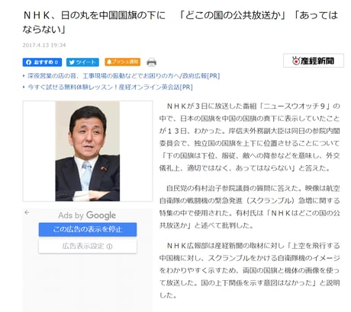Share the article via the Twitter ツイート button

[82, 62]
